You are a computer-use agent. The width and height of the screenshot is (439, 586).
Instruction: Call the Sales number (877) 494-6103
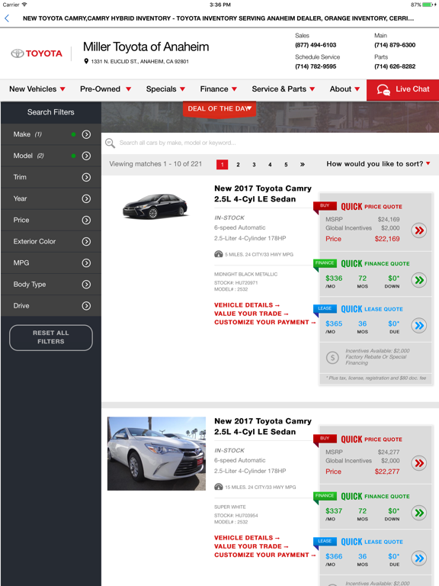coord(316,45)
